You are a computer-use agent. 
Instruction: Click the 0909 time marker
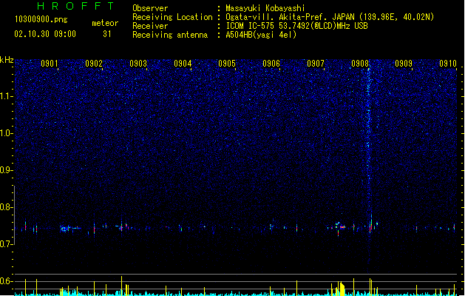pyautogui.click(x=404, y=64)
